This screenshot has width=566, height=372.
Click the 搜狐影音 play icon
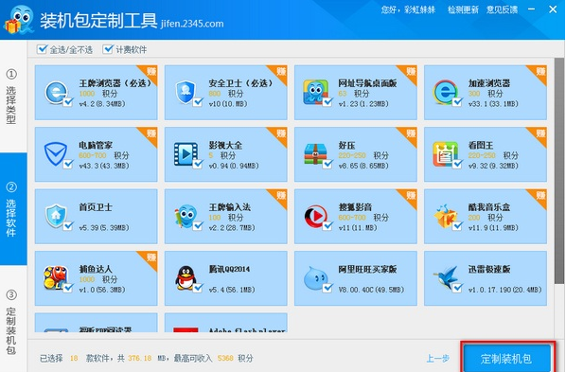(315, 217)
